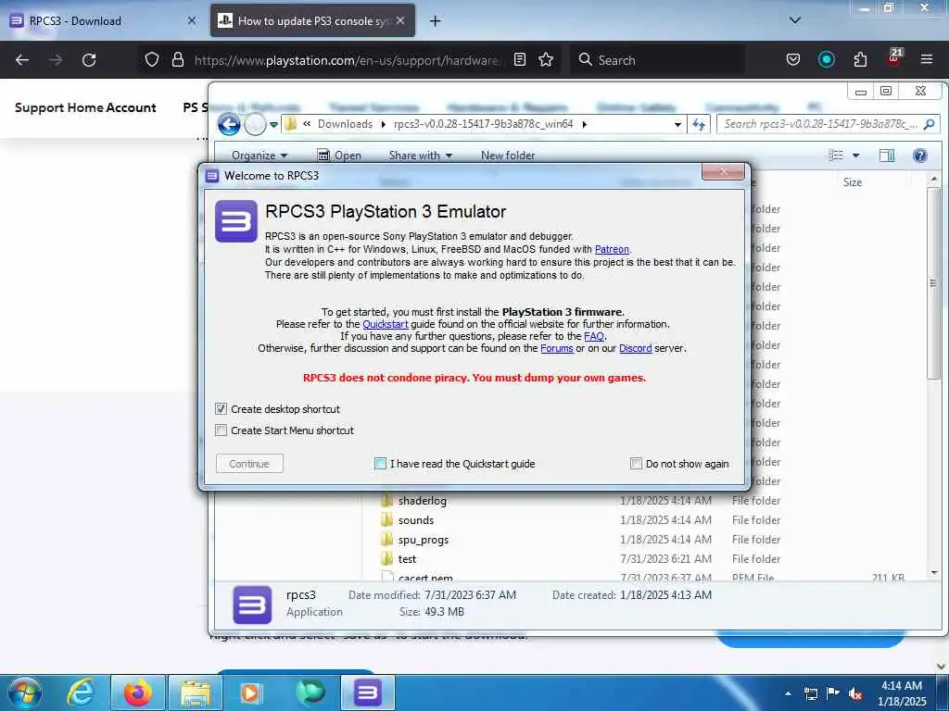Click the Explorer vertical scrollbar
This screenshot has height=711, width=949.
click(x=934, y=283)
